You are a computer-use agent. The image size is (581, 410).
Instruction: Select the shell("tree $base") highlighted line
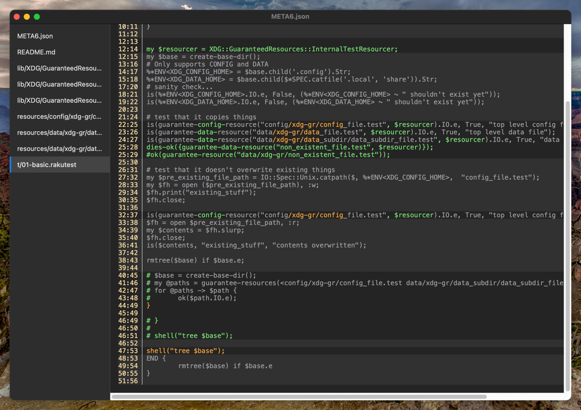click(185, 351)
